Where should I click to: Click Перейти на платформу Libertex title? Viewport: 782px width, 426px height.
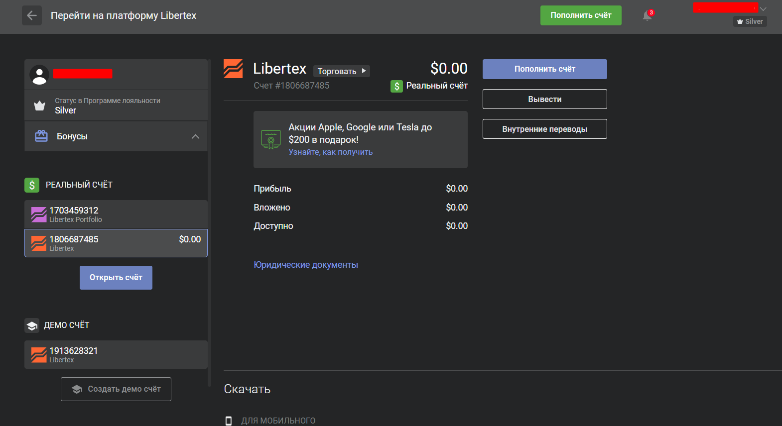point(124,15)
